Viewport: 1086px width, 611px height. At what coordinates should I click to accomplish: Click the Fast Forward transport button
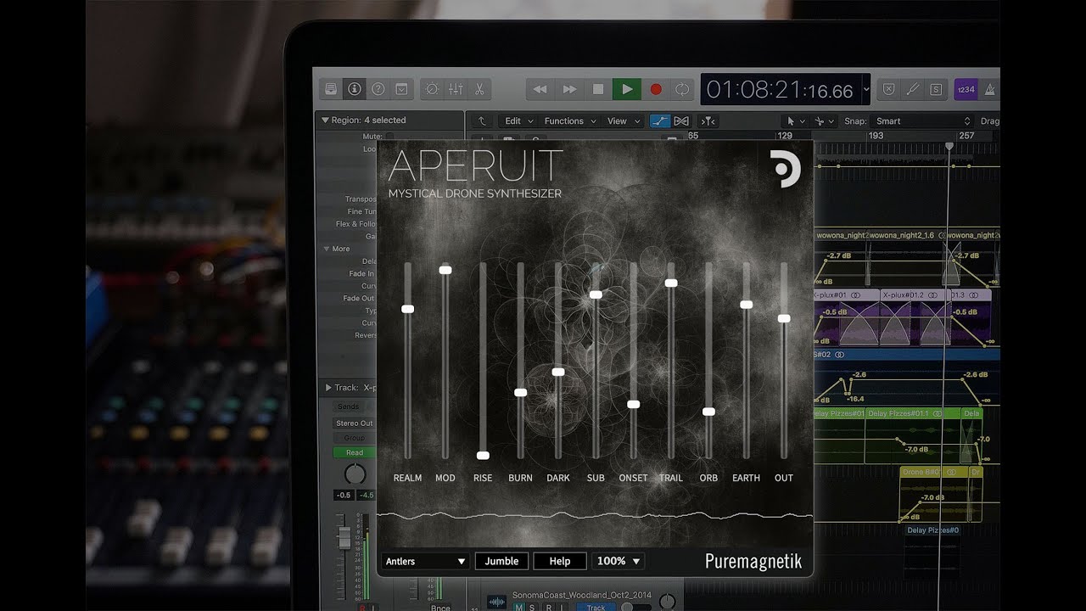[x=569, y=88]
